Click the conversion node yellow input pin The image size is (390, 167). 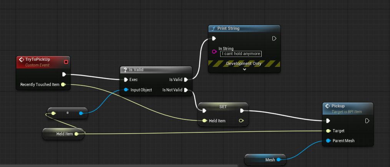pyautogui.click(x=53, y=113)
